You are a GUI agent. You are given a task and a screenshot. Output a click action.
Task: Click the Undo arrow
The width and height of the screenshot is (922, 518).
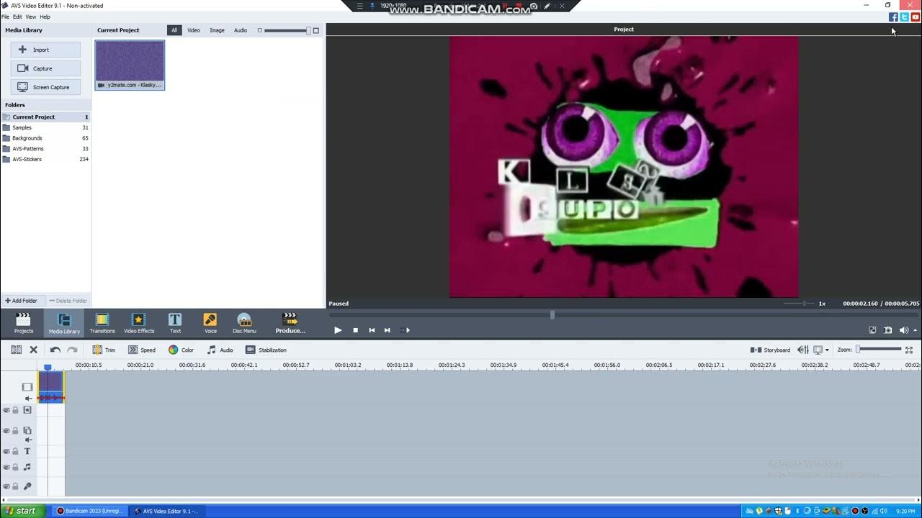pos(55,350)
